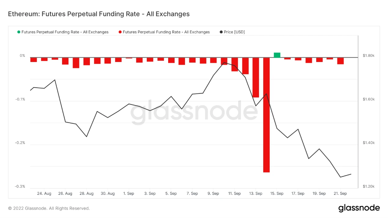
Task: Click the chart title text
Action: click(x=99, y=14)
